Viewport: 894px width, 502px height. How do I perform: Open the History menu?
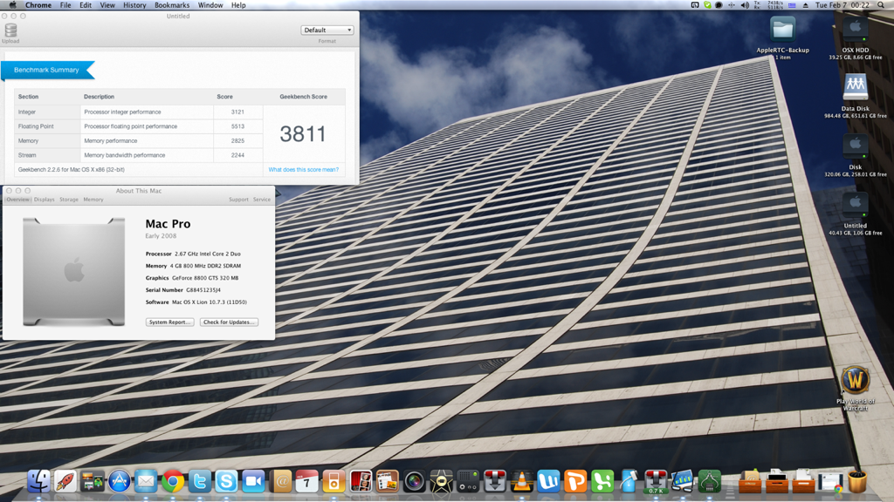tap(134, 5)
